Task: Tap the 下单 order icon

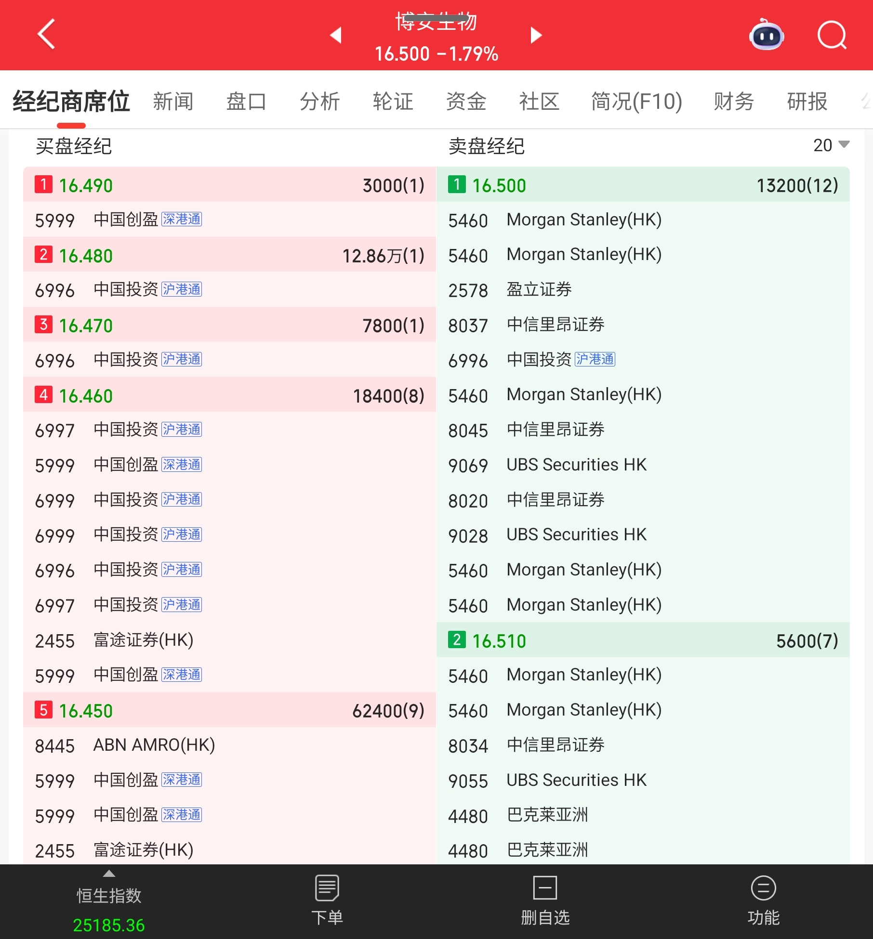Action: point(327,888)
